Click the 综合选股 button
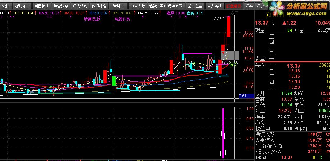The image size is (330, 161). (x=61, y=6)
